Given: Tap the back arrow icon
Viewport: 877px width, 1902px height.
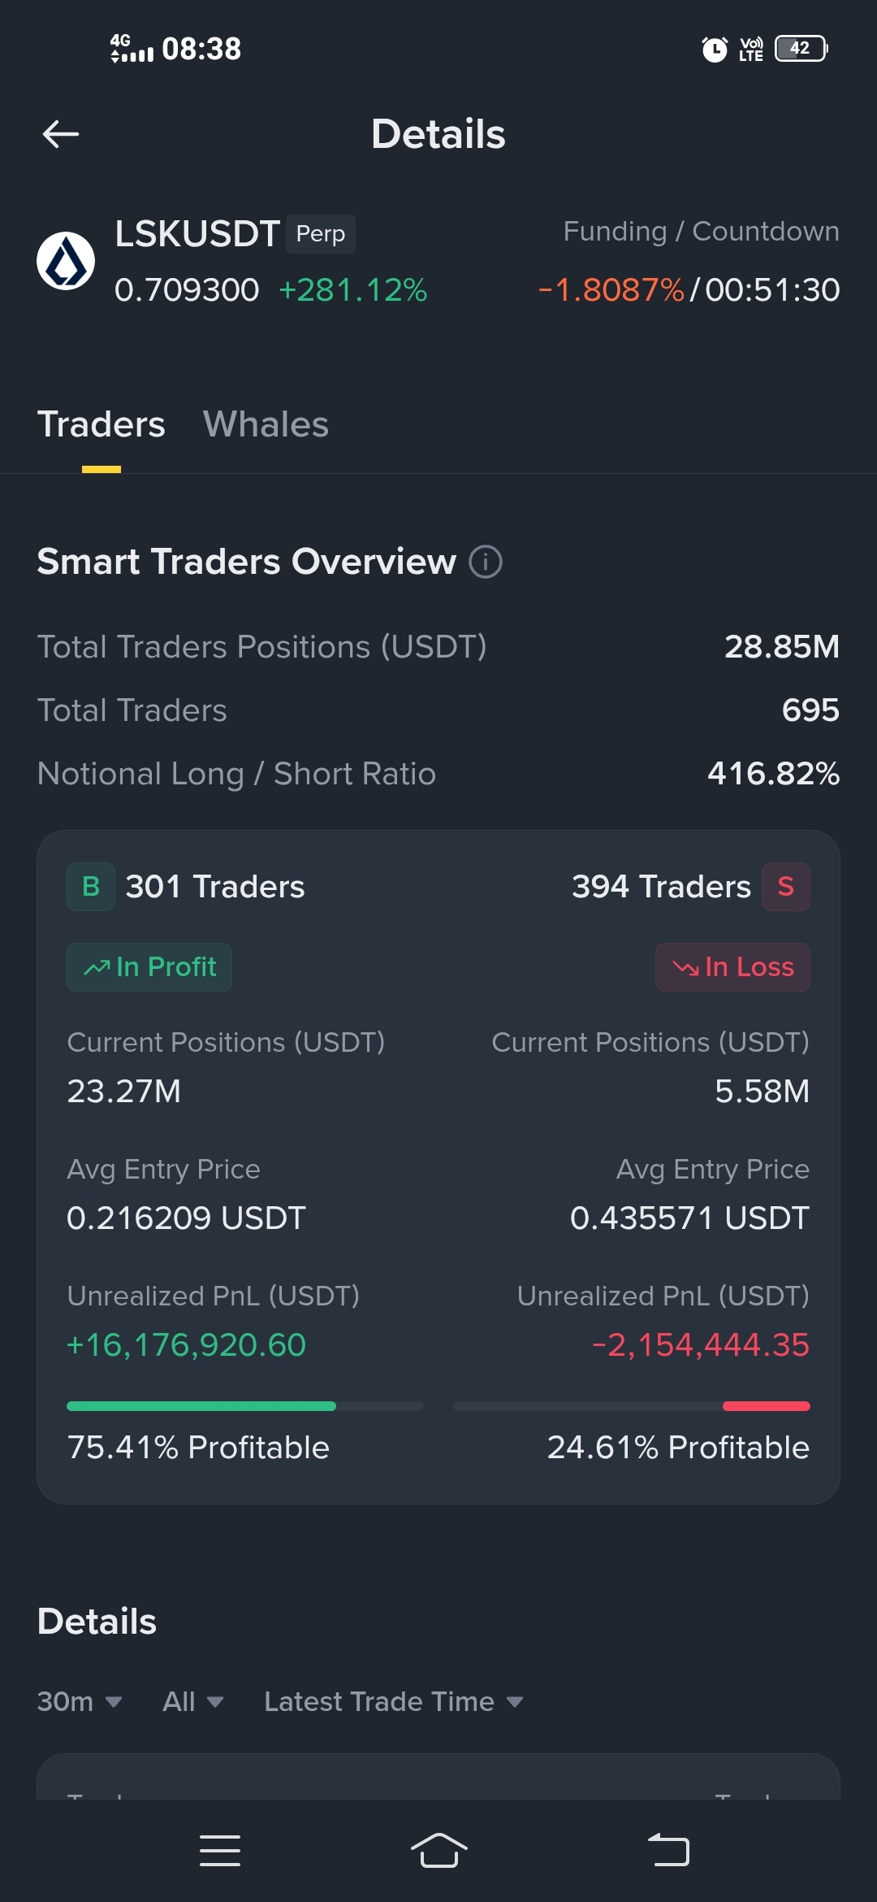Looking at the screenshot, I should coord(61,134).
